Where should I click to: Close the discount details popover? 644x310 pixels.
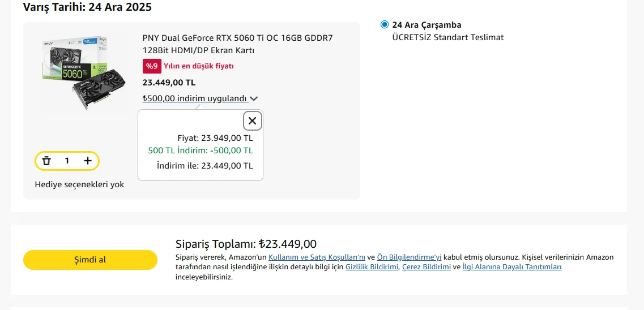click(x=253, y=120)
